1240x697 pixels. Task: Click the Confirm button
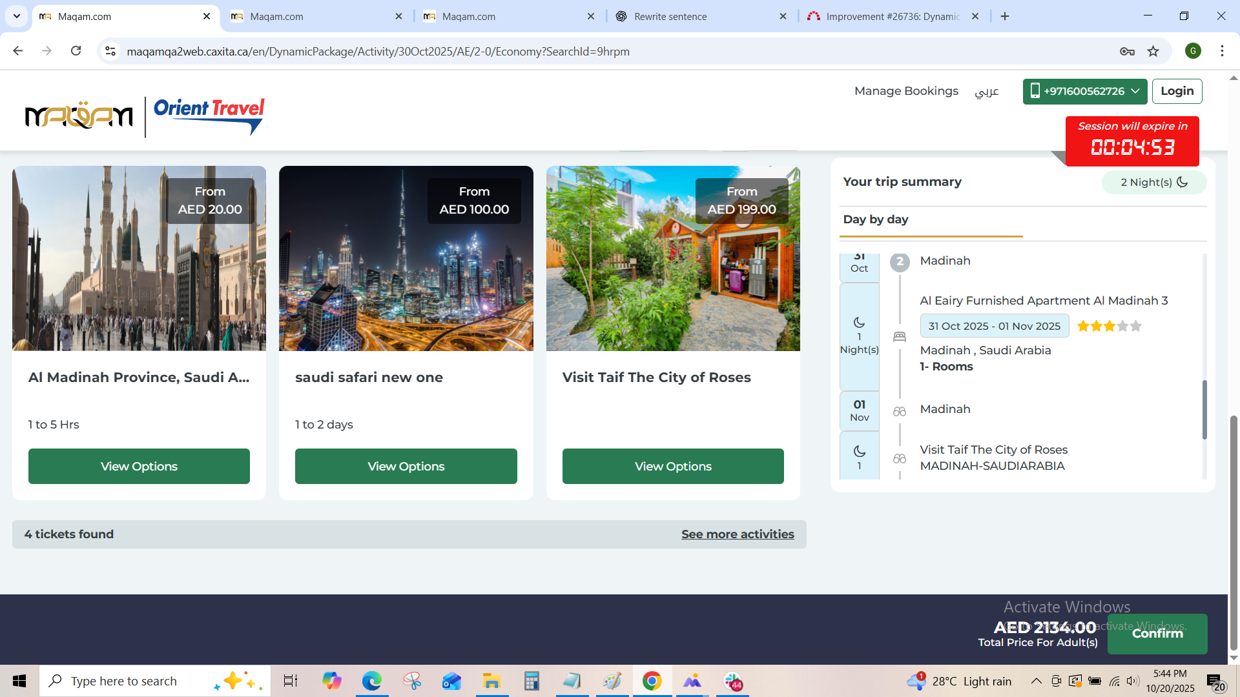1157,634
